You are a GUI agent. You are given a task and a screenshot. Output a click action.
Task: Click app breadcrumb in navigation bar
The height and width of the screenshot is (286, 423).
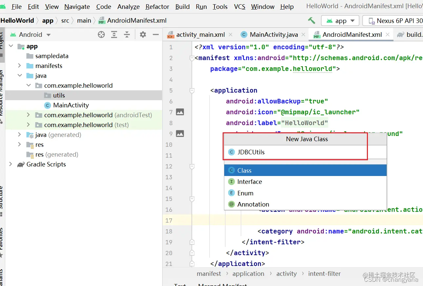48,20
